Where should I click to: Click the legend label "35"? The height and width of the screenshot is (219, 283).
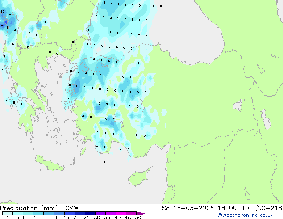[107, 217]
